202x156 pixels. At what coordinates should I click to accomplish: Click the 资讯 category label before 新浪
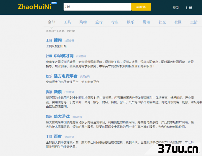coord(49,92)
